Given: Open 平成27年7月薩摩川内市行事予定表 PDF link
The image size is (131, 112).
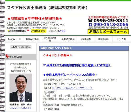Looking at the screenshot, I should pos(79,65).
